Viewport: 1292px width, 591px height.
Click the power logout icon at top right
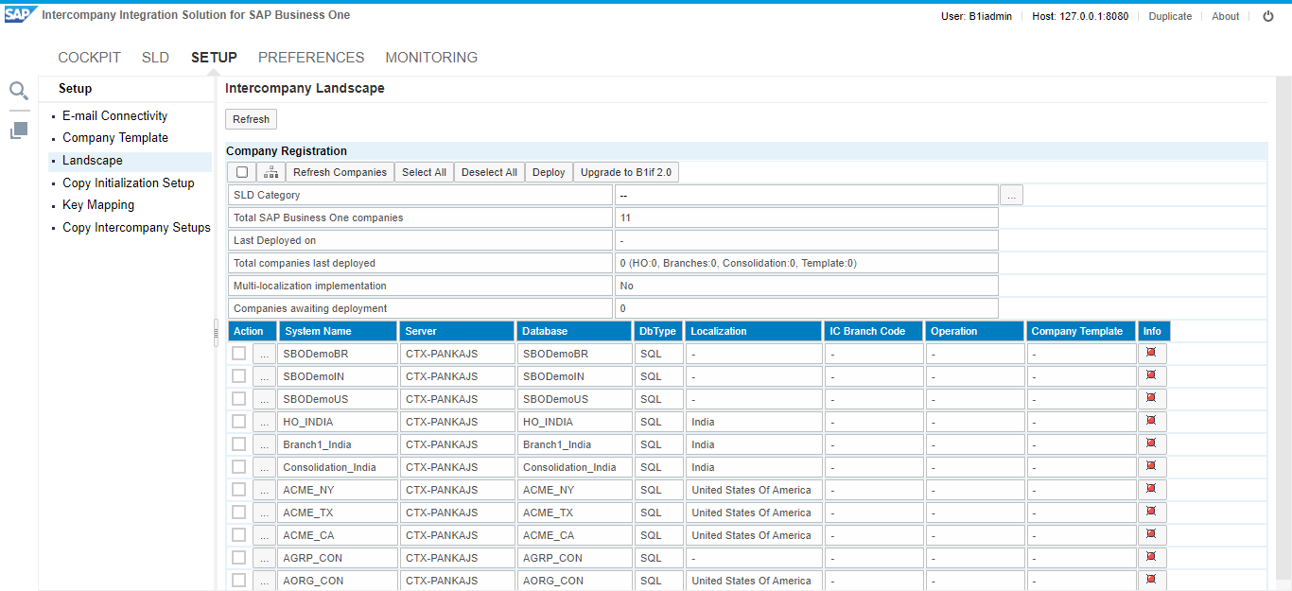click(x=1268, y=16)
